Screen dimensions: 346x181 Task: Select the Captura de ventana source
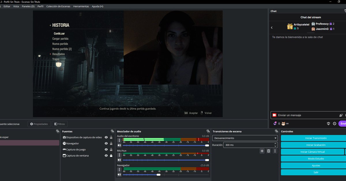click(88, 156)
